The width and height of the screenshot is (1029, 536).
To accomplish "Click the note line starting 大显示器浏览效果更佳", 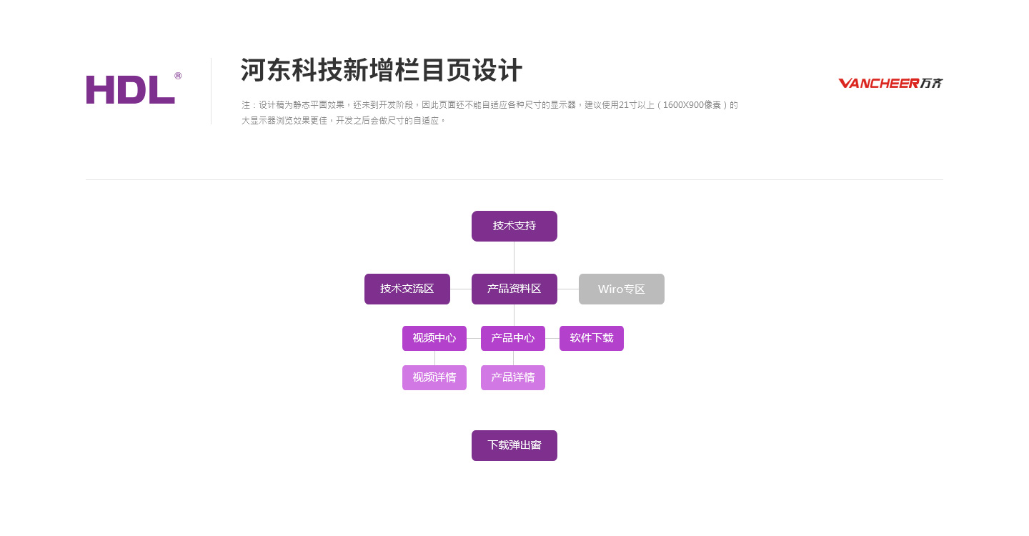I will pyautogui.click(x=344, y=121).
